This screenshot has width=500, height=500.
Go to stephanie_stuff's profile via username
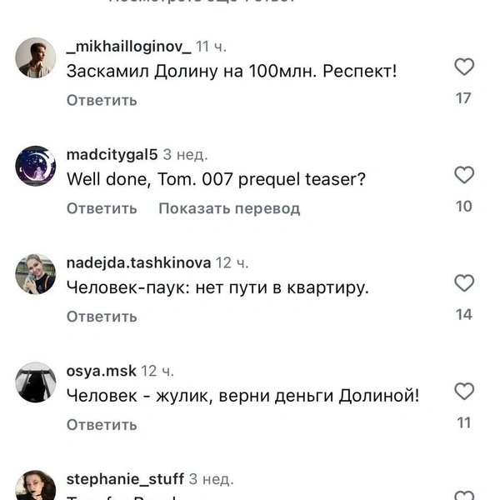pyautogui.click(x=125, y=479)
